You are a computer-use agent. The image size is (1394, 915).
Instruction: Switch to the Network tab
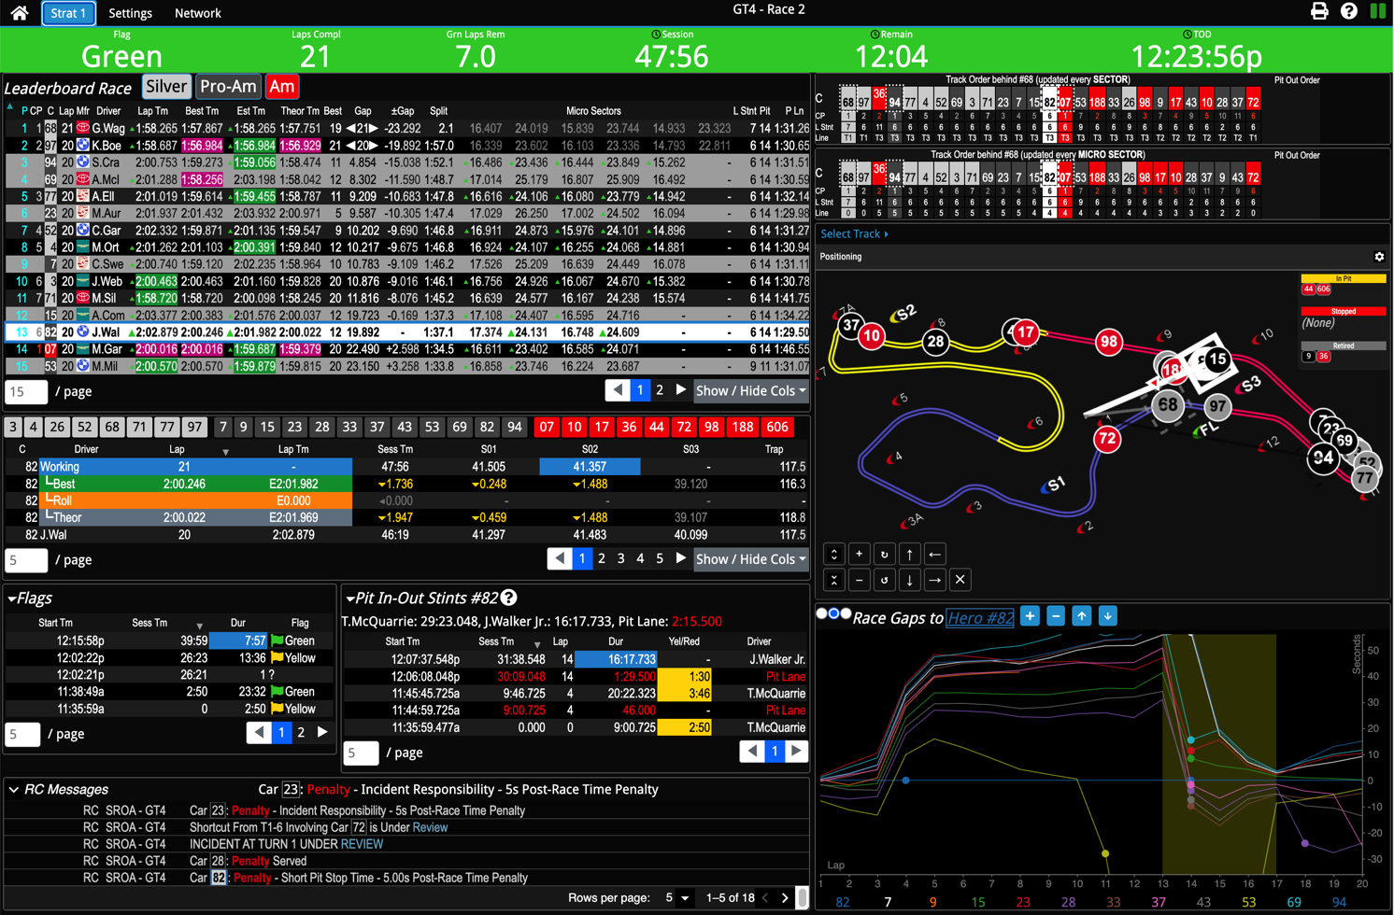coord(197,13)
